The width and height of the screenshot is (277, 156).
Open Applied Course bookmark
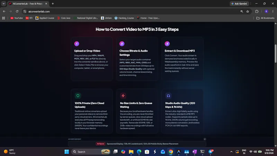45,18
